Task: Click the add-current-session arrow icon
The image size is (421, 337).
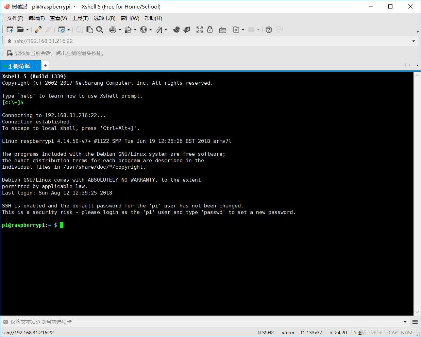Action: click(x=10, y=53)
